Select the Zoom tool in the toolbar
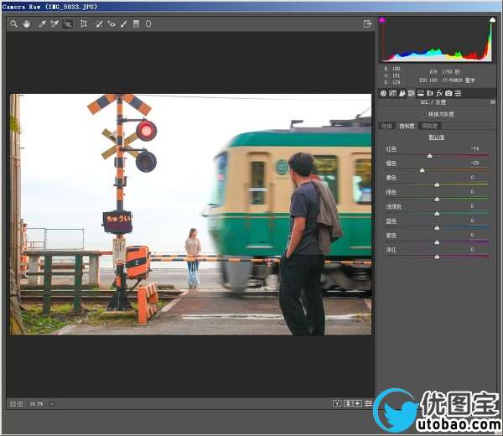 [x=13, y=23]
